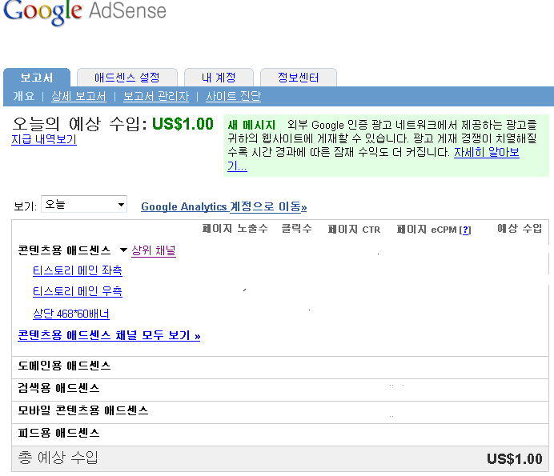Image resolution: width=554 pixels, height=476 pixels.
Task: Open the 티스토리 메인 우측 channel
Action: pos(78,292)
